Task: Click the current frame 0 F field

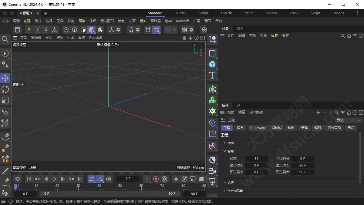Action: [128, 179]
